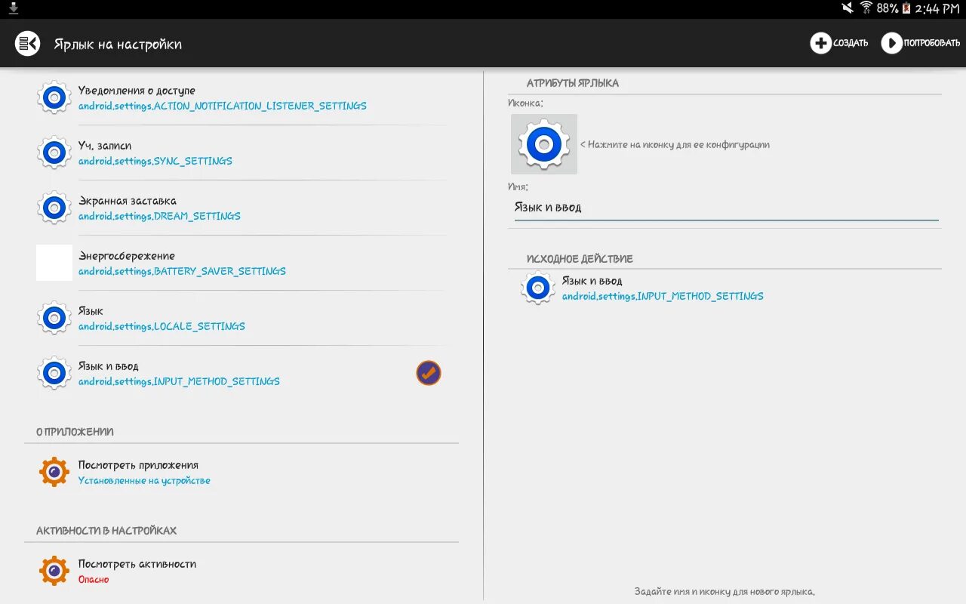Viewport: 966px width, 604px height.
Task: Tap battery icon in status bar
Action: coord(906,8)
